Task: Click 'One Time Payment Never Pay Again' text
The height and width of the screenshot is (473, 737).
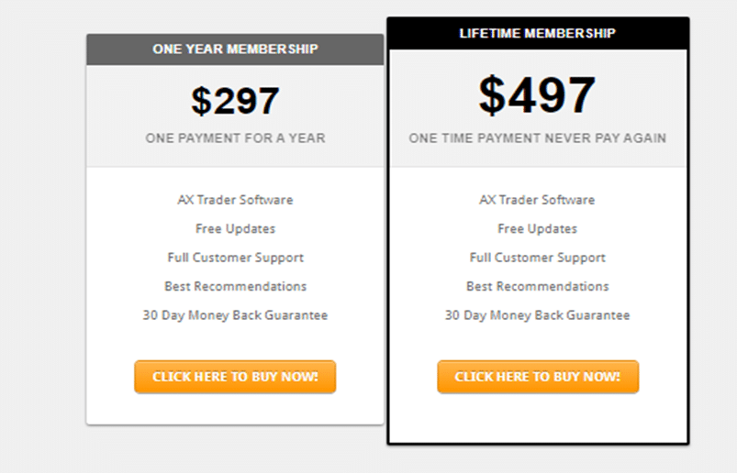Action: [x=537, y=137]
